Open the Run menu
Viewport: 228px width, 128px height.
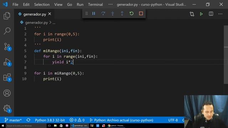click(80, 5)
